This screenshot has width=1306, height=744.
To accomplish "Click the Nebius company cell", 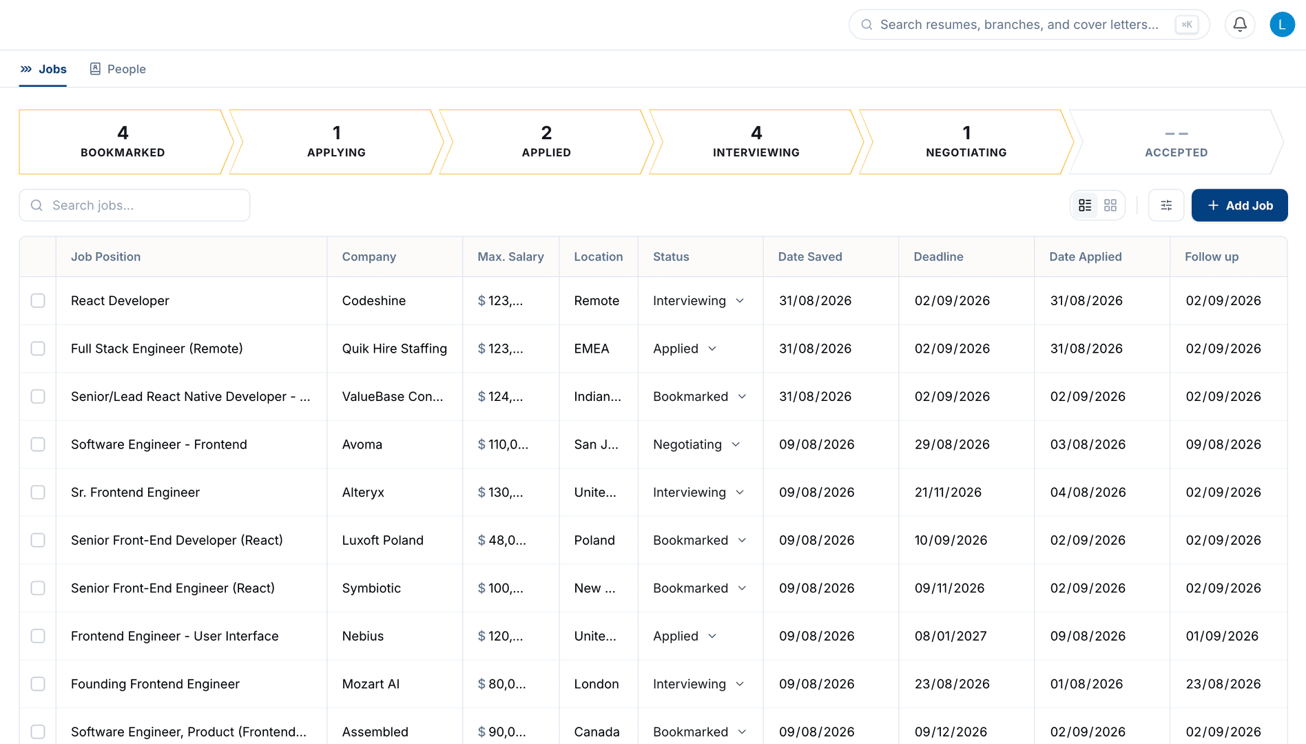I will tap(395, 636).
